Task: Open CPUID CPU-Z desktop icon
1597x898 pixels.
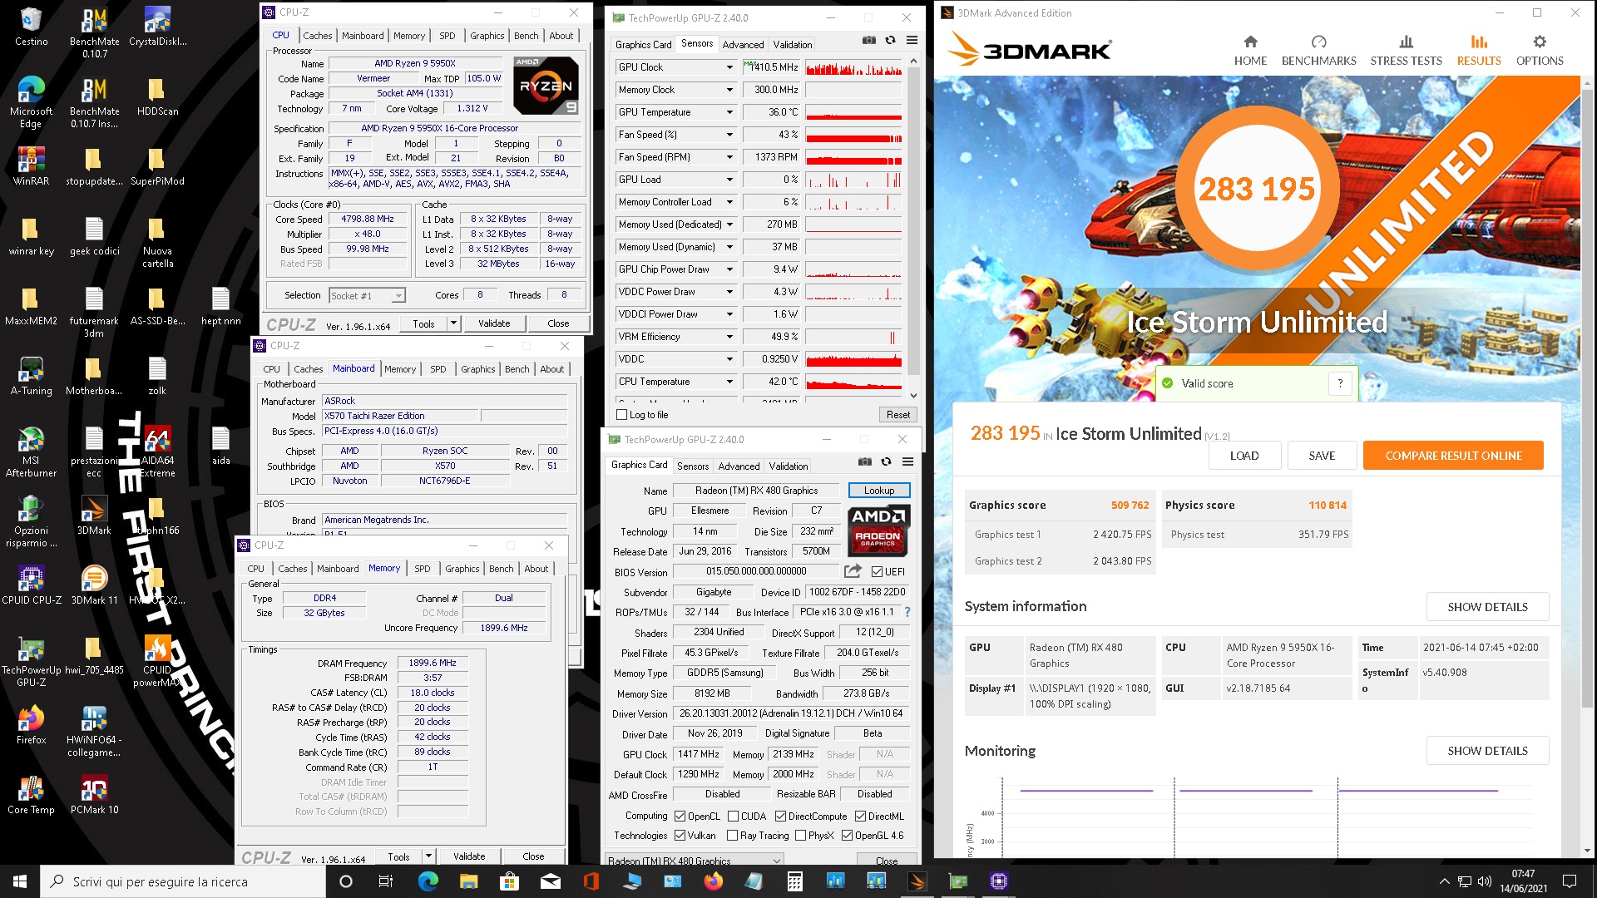Action: click(x=31, y=585)
